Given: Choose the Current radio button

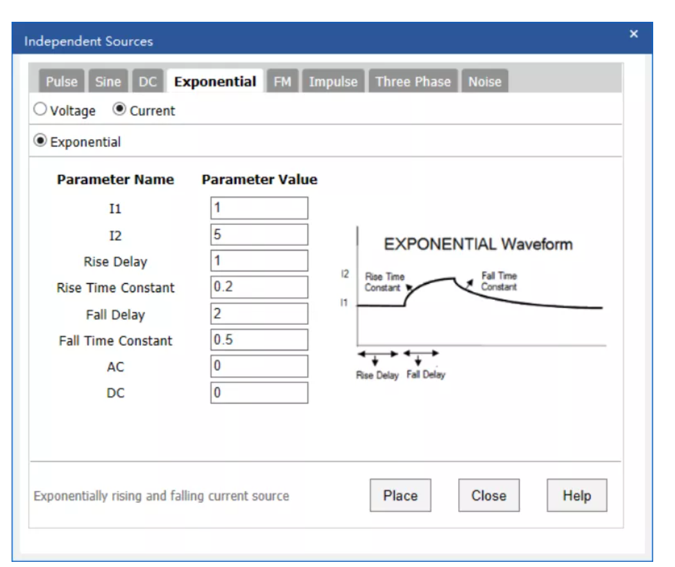Looking at the screenshot, I should pyautogui.click(x=119, y=110).
